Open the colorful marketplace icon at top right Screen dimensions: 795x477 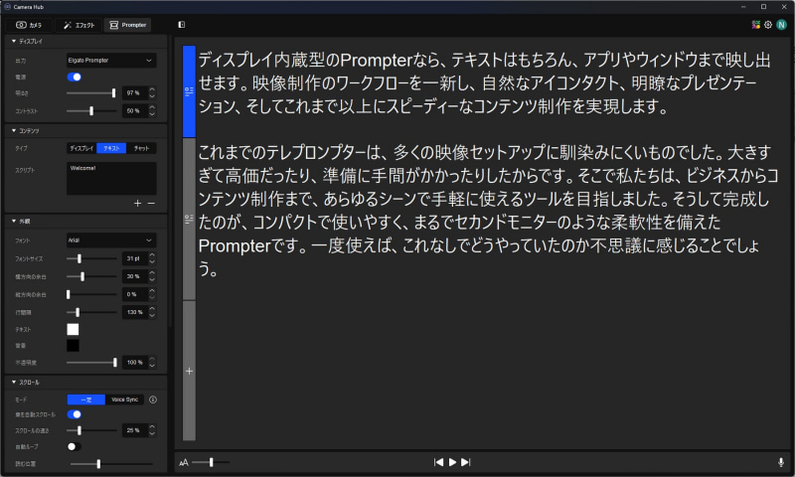[x=755, y=24]
